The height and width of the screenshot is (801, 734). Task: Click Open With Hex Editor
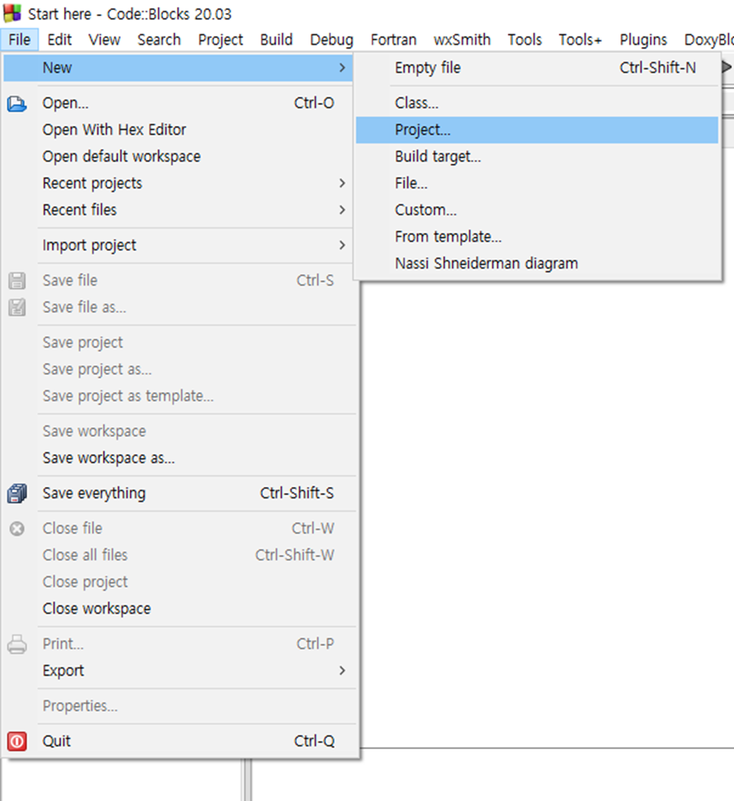pyautogui.click(x=178, y=130)
